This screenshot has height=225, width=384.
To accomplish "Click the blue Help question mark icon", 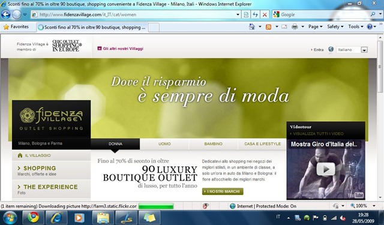I will (x=370, y=26).
